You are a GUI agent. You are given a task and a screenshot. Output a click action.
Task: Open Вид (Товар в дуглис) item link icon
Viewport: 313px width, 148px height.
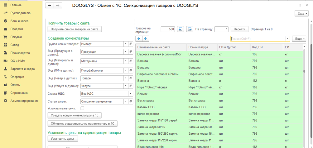click(131, 78)
